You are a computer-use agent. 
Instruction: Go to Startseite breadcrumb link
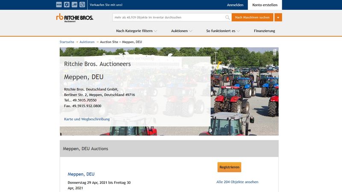[x=67, y=42]
